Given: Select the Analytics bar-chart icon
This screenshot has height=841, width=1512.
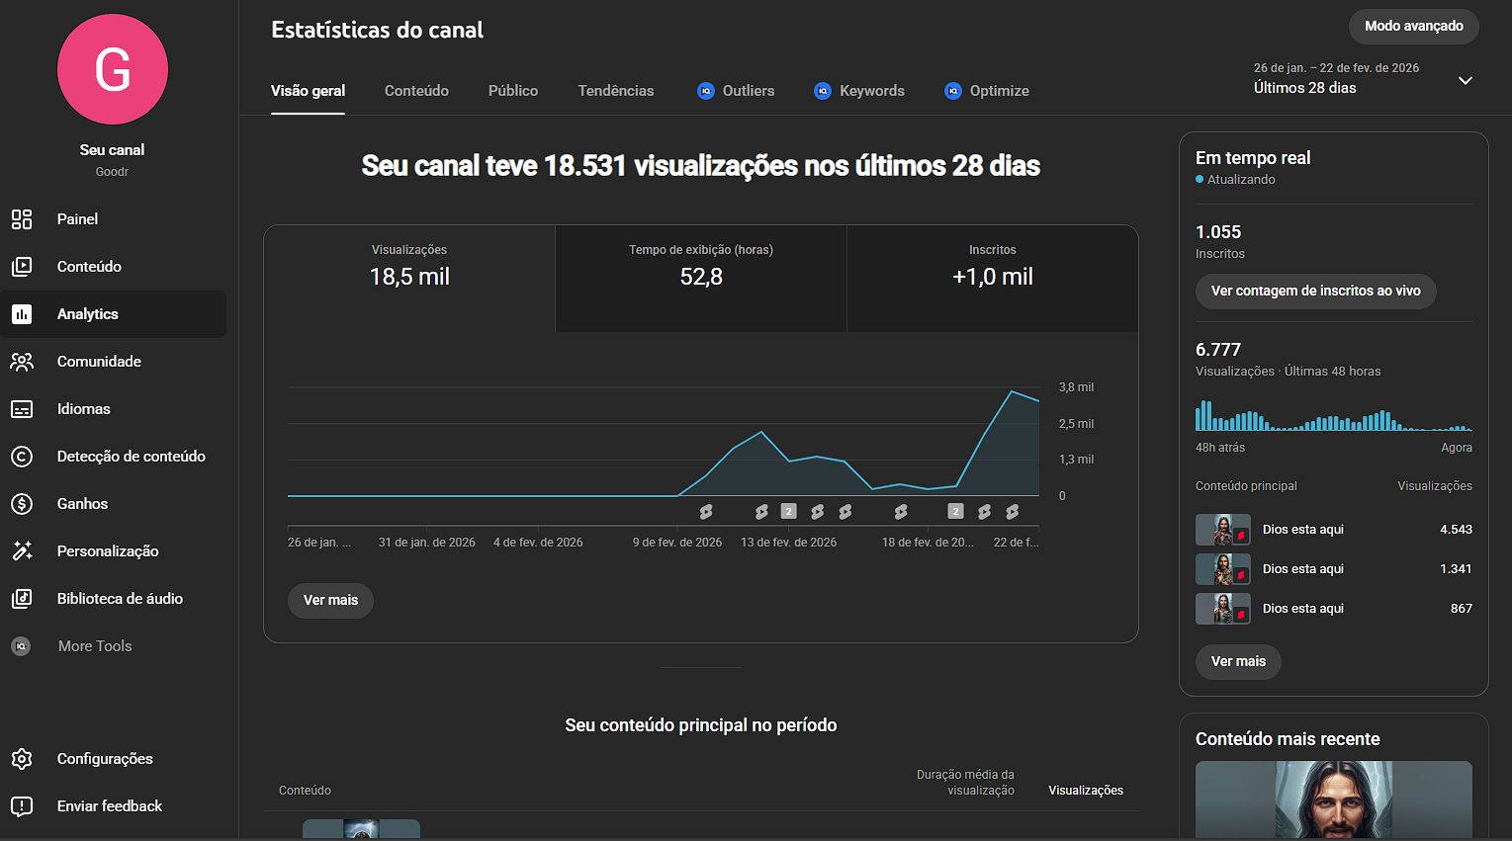Looking at the screenshot, I should tap(22, 314).
